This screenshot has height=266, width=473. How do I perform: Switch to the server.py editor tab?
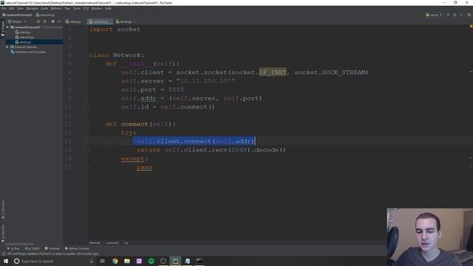tap(125, 21)
